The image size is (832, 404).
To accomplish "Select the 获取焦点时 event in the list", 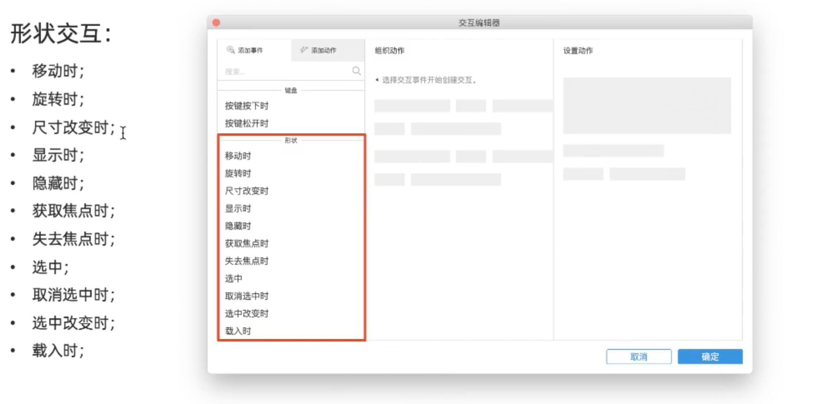I will 247,243.
